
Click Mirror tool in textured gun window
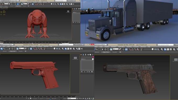pos(155,49)
